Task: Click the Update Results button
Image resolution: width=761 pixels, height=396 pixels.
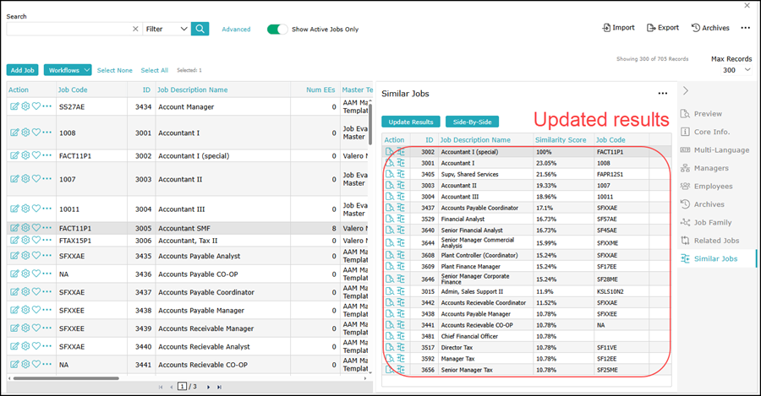Action: (x=410, y=122)
